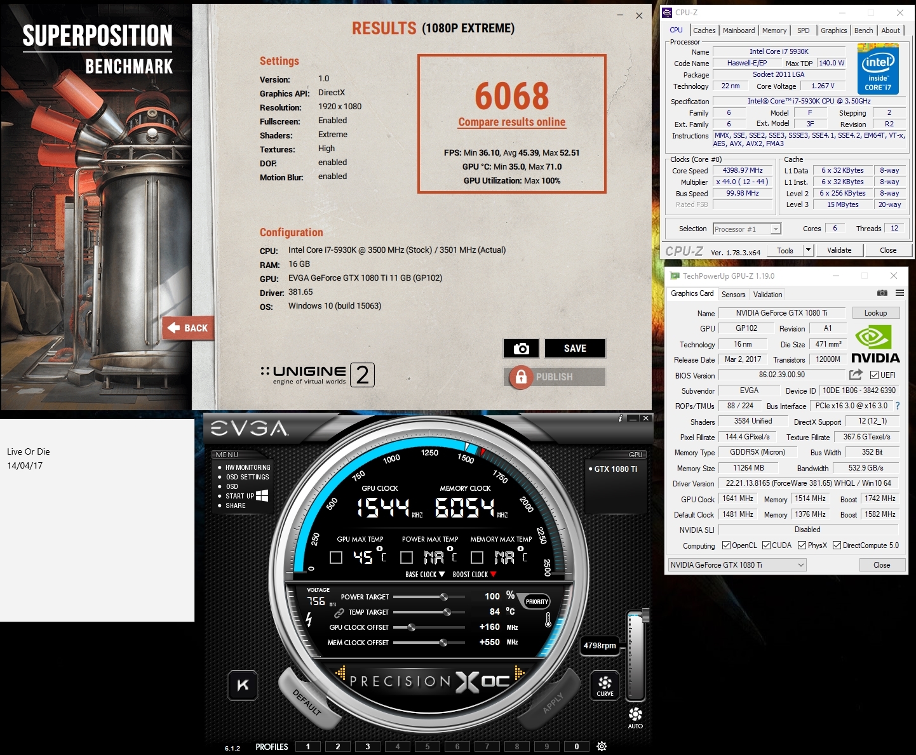Image resolution: width=916 pixels, height=755 pixels.
Task: Click the right yellow arrows beside XOC logo
Action: (520, 673)
